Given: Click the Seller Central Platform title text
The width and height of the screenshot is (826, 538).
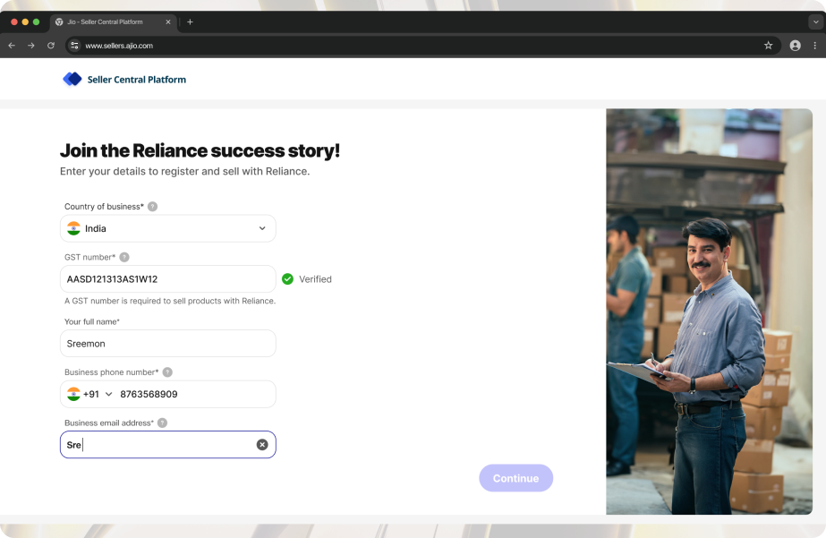Looking at the screenshot, I should pos(136,80).
